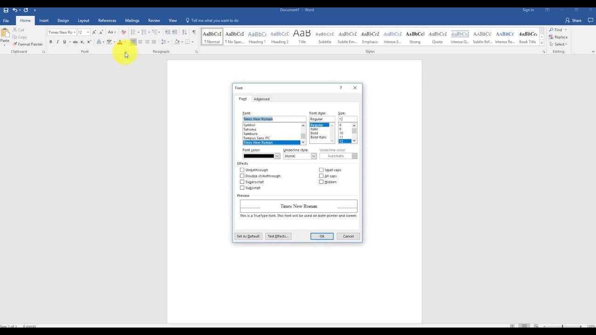This screenshot has height=335, width=596.
Task: Toggle the Show/Hide paragraph marks icon
Action: [194, 32]
